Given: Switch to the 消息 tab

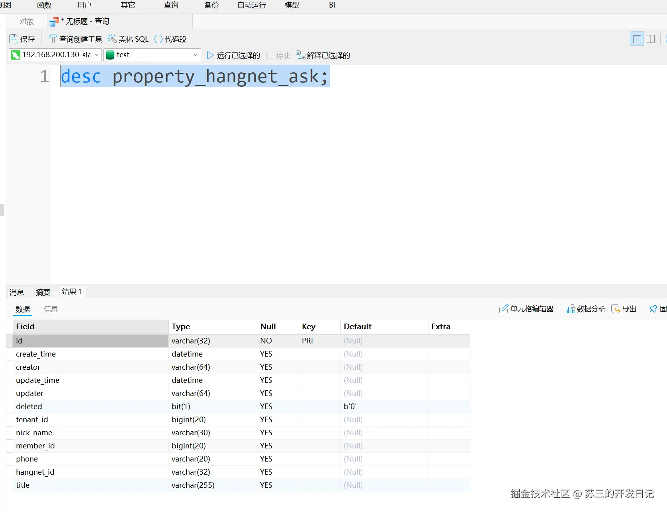Looking at the screenshot, I should pos(17,292).
